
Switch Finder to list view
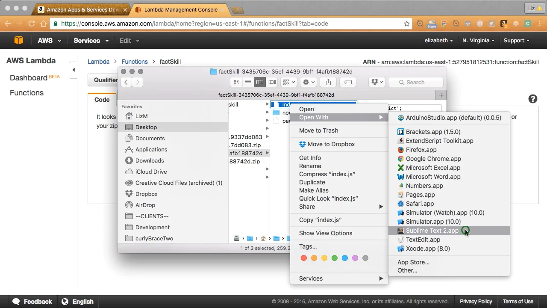(x=248, y=82)
